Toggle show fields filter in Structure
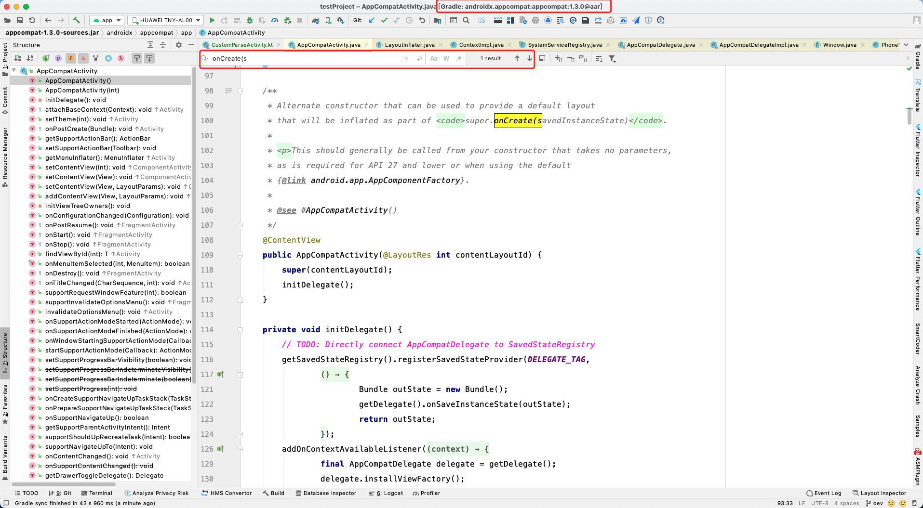This screenshot has width=923, height=508. pyautogui.click(x=71, y=58)
